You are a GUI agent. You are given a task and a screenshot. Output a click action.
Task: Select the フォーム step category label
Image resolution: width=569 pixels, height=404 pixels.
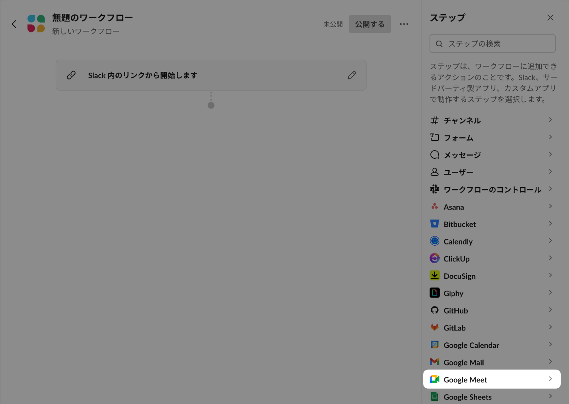458,138
